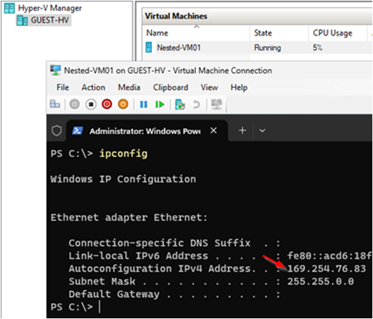Open the terminal new-tab dropdown chevron

tap(262, 131)
